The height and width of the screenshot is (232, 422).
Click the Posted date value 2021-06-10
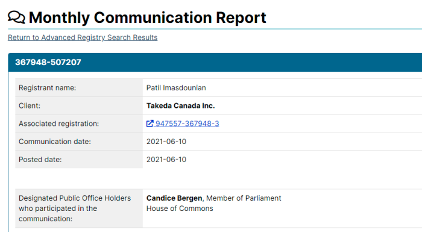point(166,160)
